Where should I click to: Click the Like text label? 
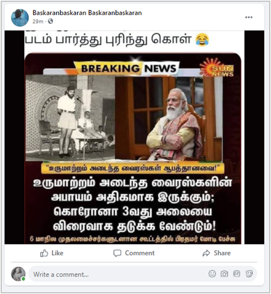[57, 253]
